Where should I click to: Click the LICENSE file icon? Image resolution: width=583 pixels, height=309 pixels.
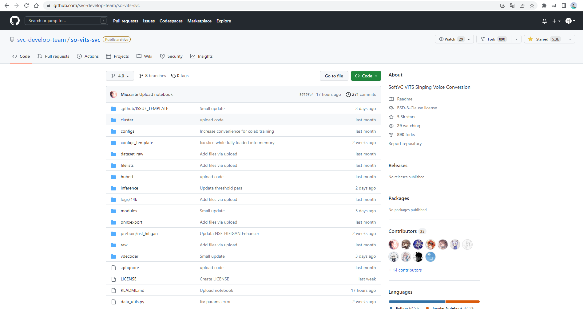tap(113, 279)
